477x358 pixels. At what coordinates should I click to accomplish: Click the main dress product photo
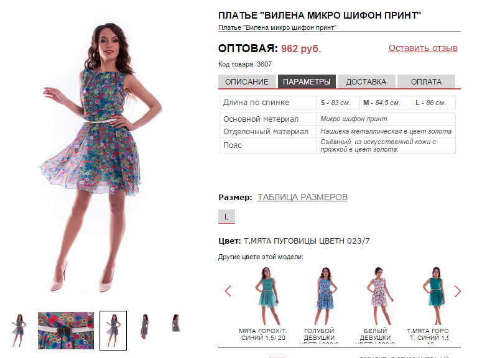(100, 157)
